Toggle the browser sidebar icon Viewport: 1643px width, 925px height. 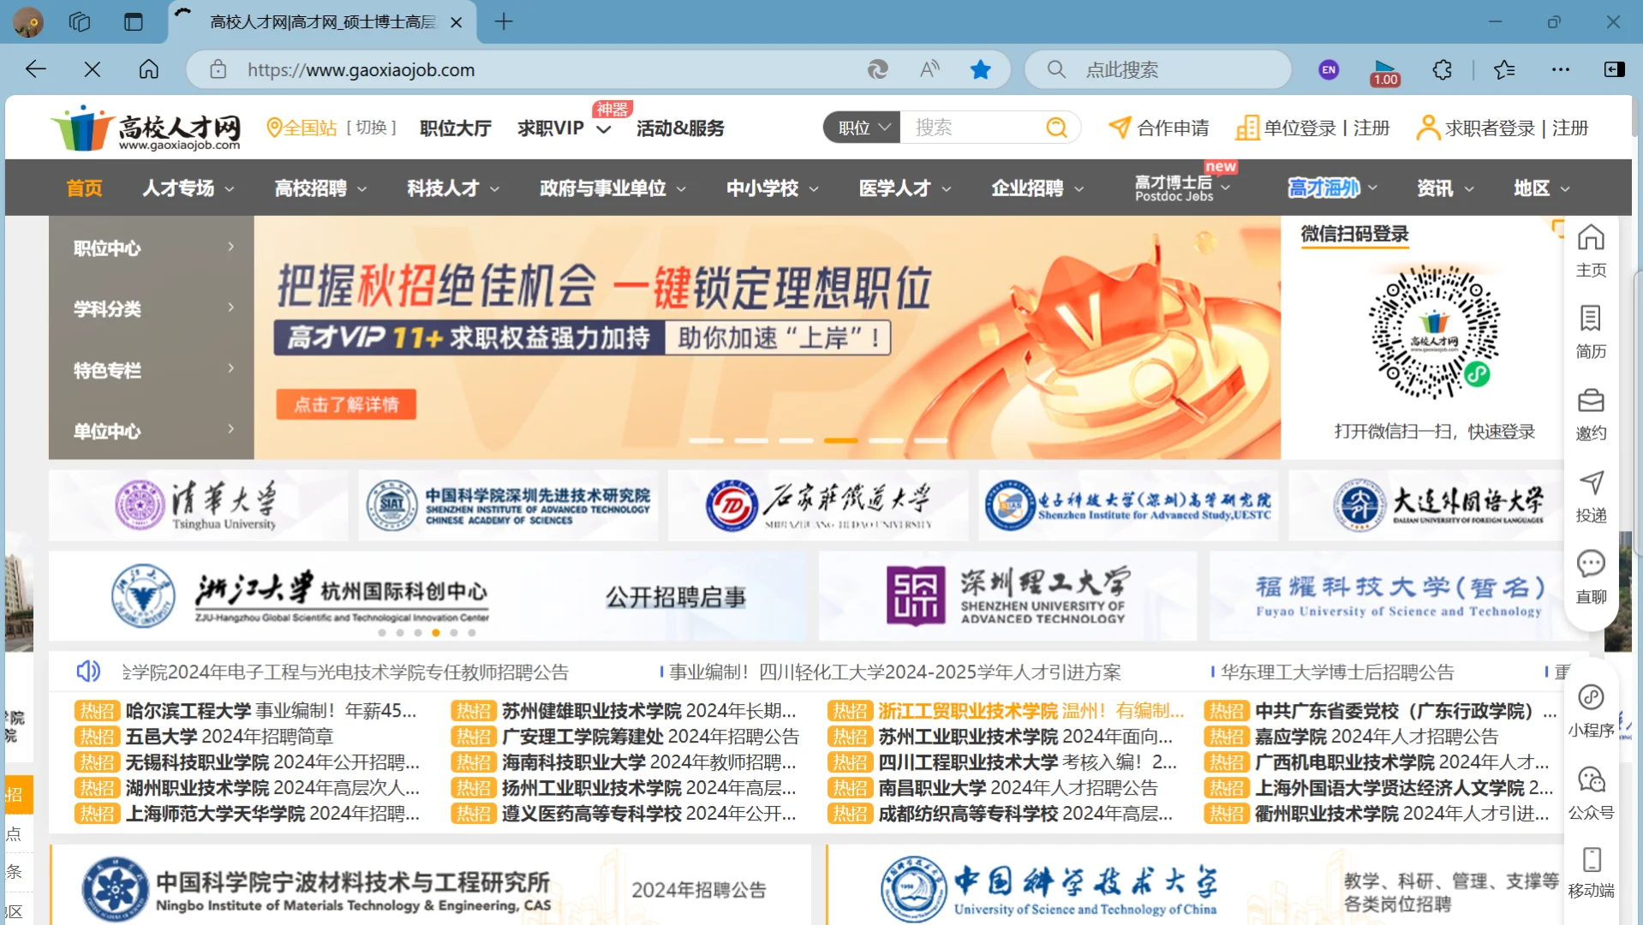(1614, 69)
